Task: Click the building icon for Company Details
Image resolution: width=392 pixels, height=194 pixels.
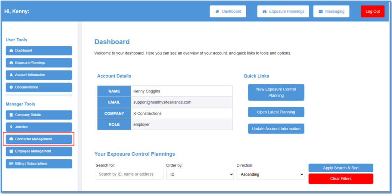Action: coord(11,115)
